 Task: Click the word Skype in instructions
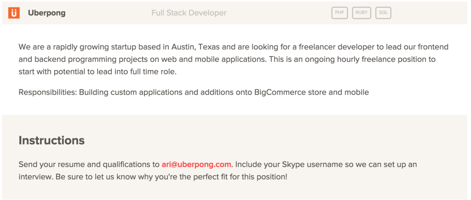(293, 165)
